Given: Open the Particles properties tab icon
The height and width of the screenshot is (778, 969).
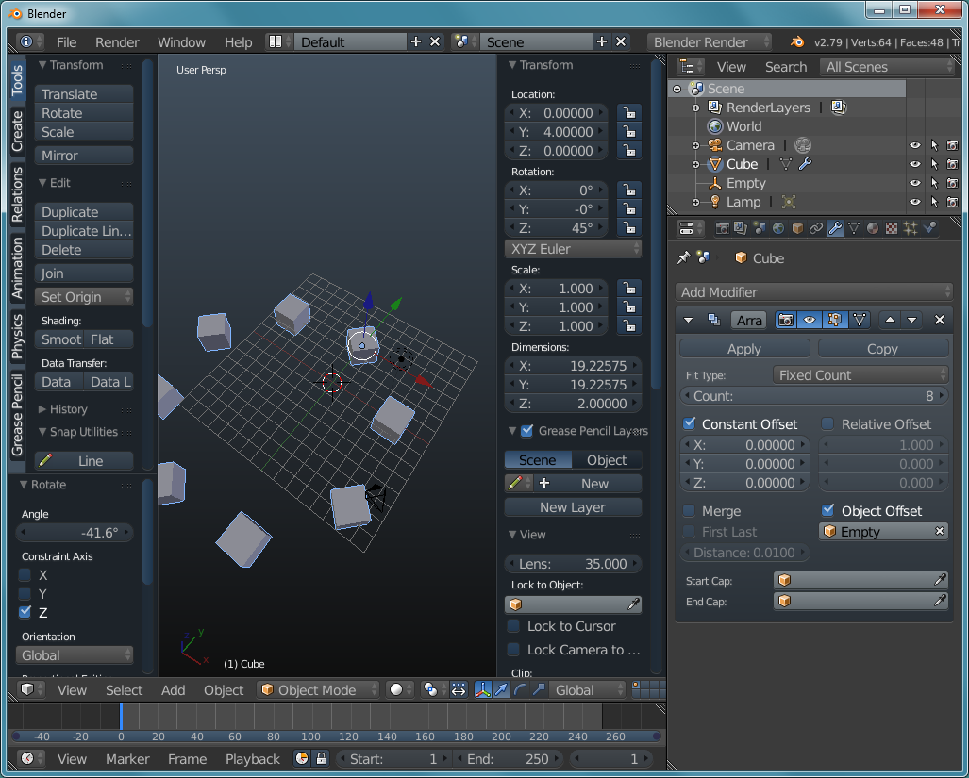Looking at the screenshot, I should pos(911,228).
